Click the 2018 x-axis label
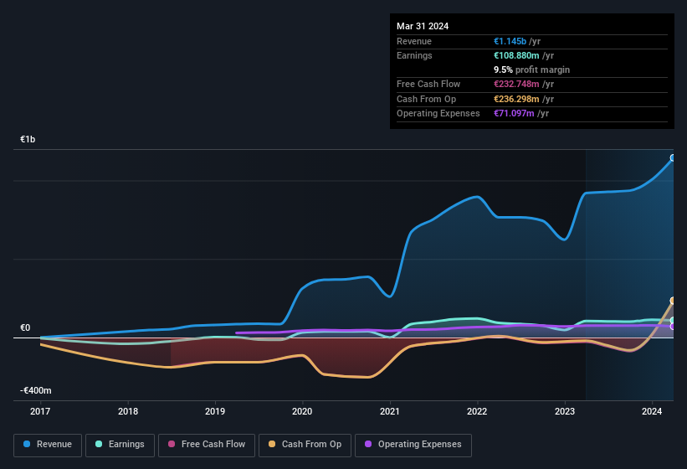This screenshot has width=687, height=469. pyautogui.click(x=128, y=411)
